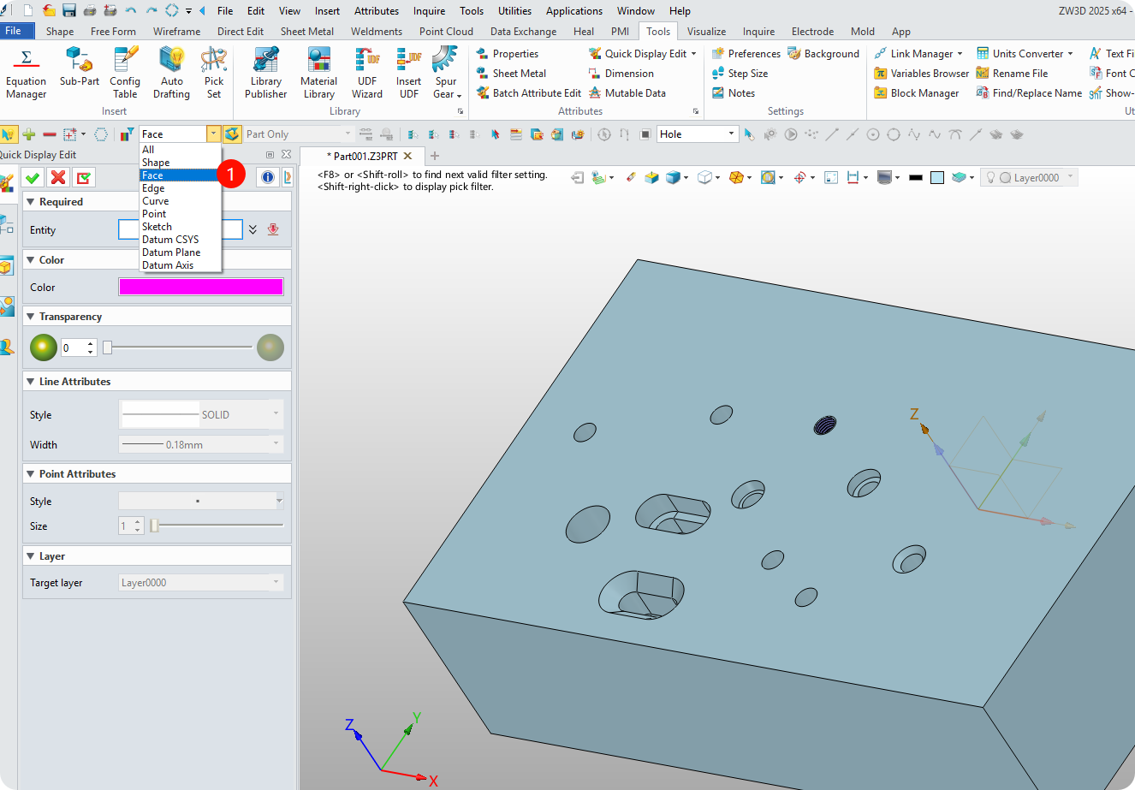1135x790 pixels.
Task: Click the Properties button
Action: coord(507,54)
